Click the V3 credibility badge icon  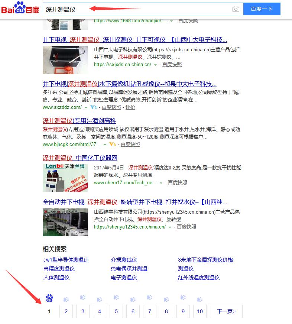[113, 145]
